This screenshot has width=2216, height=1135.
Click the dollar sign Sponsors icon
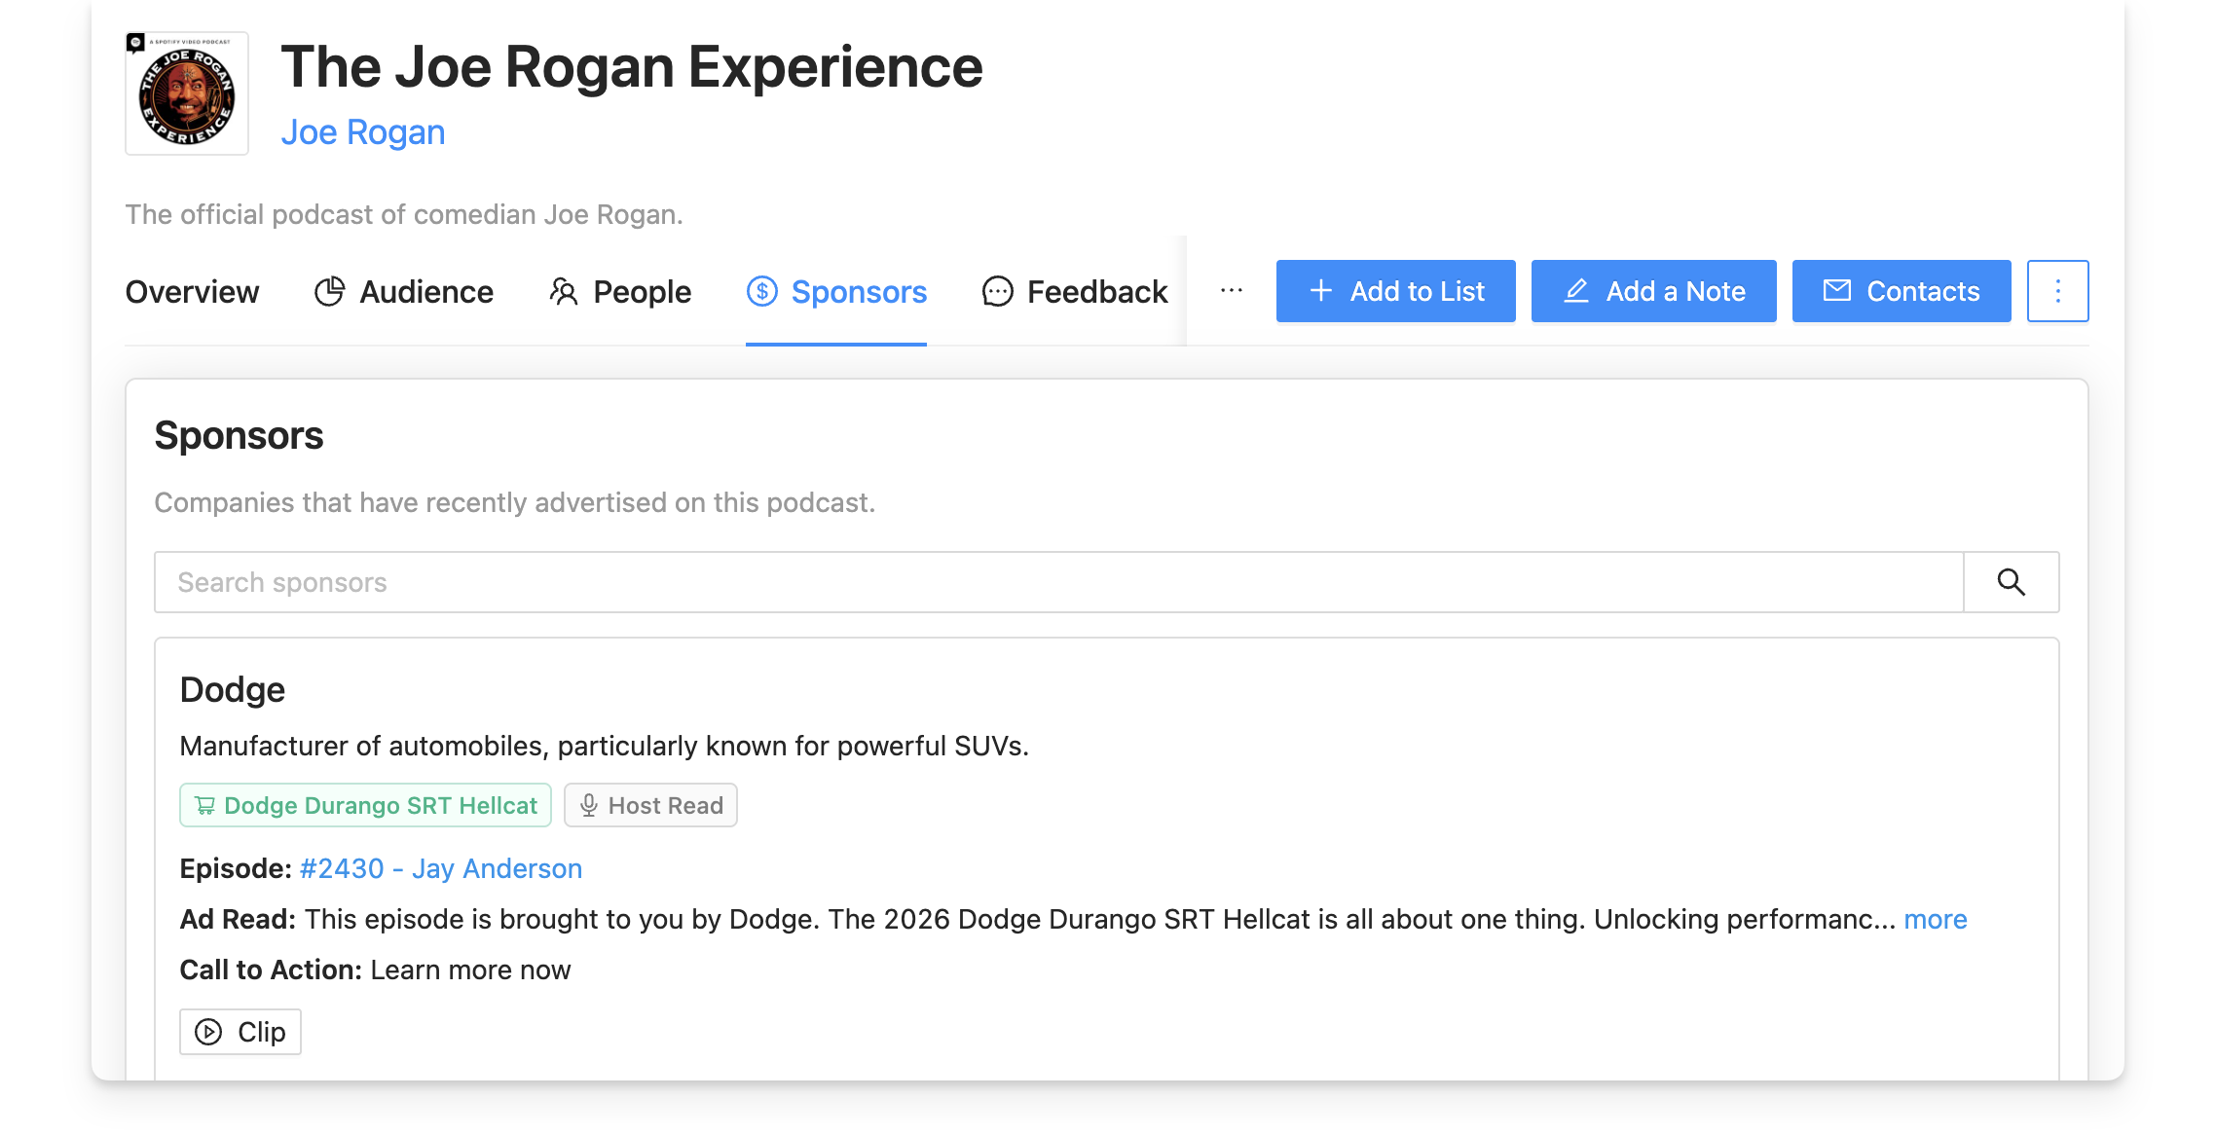[761, 291]
